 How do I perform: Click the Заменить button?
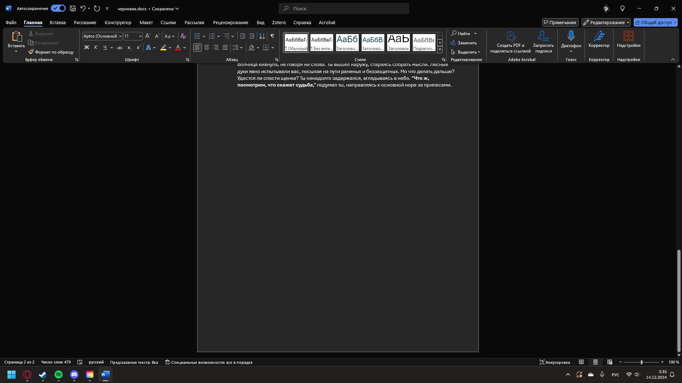[x=464, y=43]
